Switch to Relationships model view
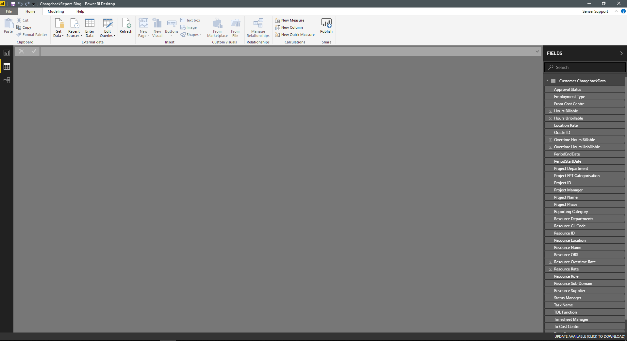This screenshot has width=627, height=341. point(7,80)
